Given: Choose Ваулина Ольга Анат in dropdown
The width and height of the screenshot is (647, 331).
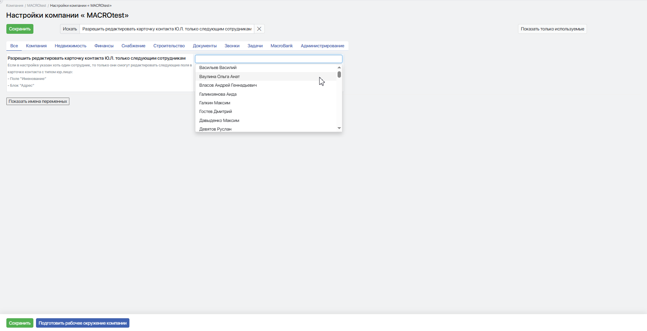Looking at the screenshot, I should 219,77.
